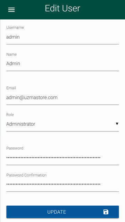
Task: Click the Email field with admin@uzmastore.com
Action: click(x=62, y=97)
